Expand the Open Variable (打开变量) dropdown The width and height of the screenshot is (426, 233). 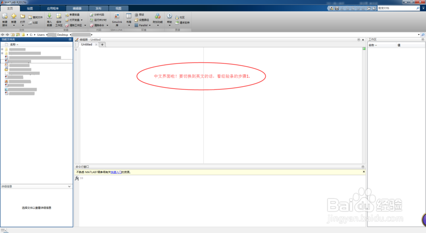(81, 20)
